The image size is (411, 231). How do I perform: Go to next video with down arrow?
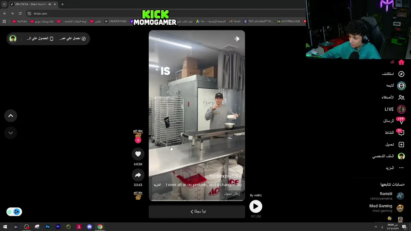click(11, 133)
